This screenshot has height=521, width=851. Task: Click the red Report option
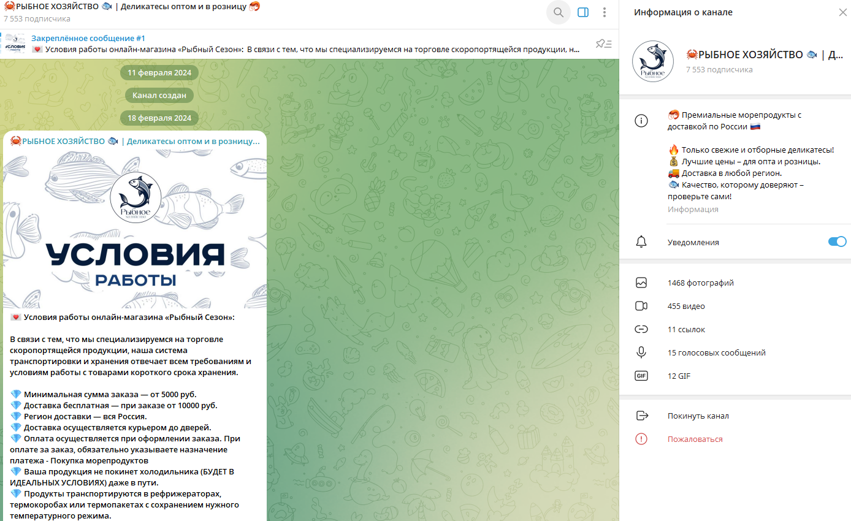pyautogui.click(x=695, y=439)
